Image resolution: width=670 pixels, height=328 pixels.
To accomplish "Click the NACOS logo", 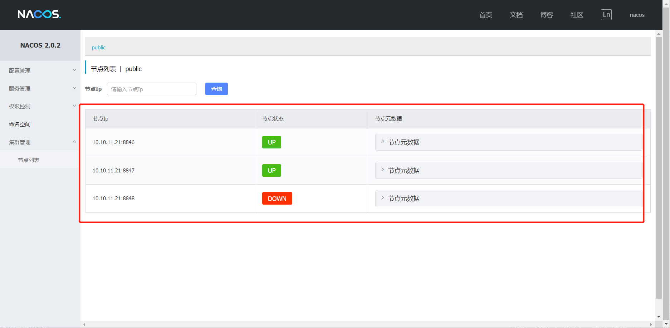I will coord(39,14).
